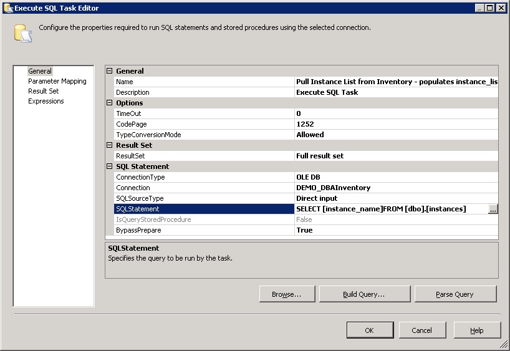Screen dimensions: 510x351
Task: Open the Build Query... dialog
Action: [x=363, y=294]
